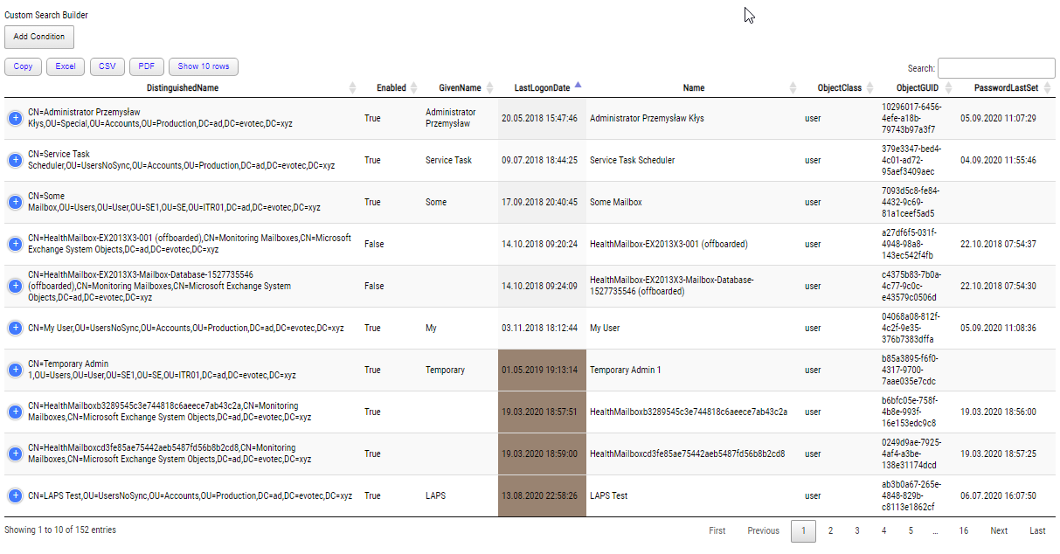Expand the Temporary Admin 1 row
This screenshot has width=1060, height=554.
14,370
